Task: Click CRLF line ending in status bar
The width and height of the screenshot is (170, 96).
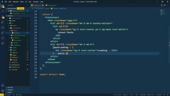Action: click(137, 95)
